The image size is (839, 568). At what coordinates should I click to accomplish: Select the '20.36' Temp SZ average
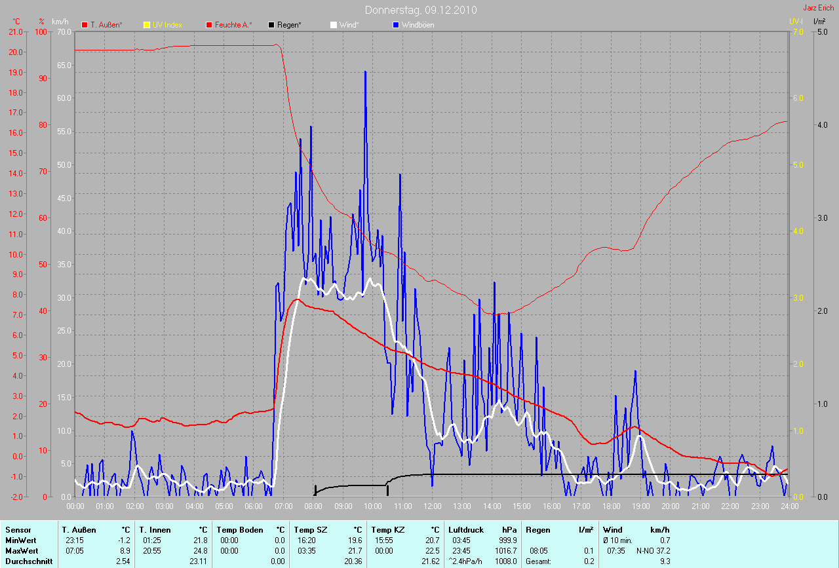point(354,561)
